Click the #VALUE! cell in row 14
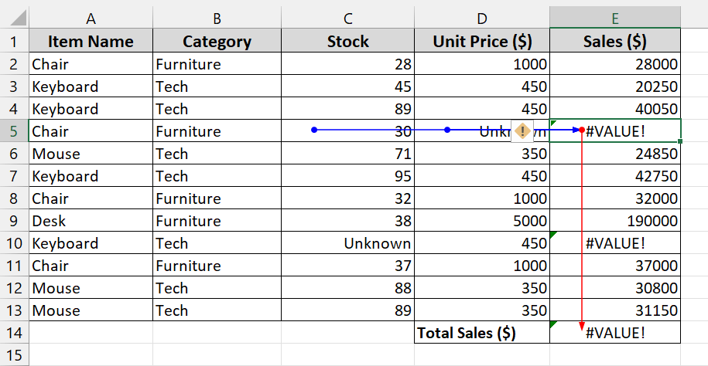708x366 pixels. pyautogui.click(x=615, y=333)
